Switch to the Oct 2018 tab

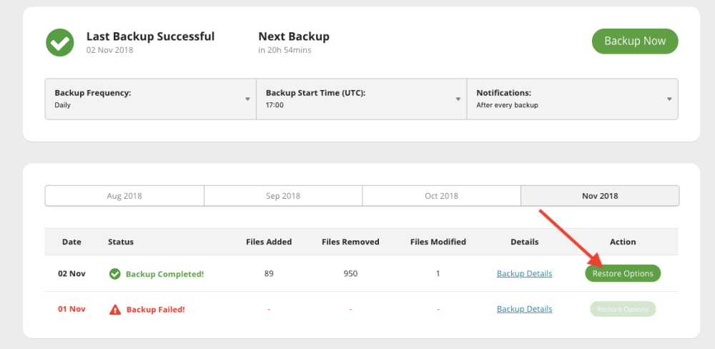[x=441, y=196]
